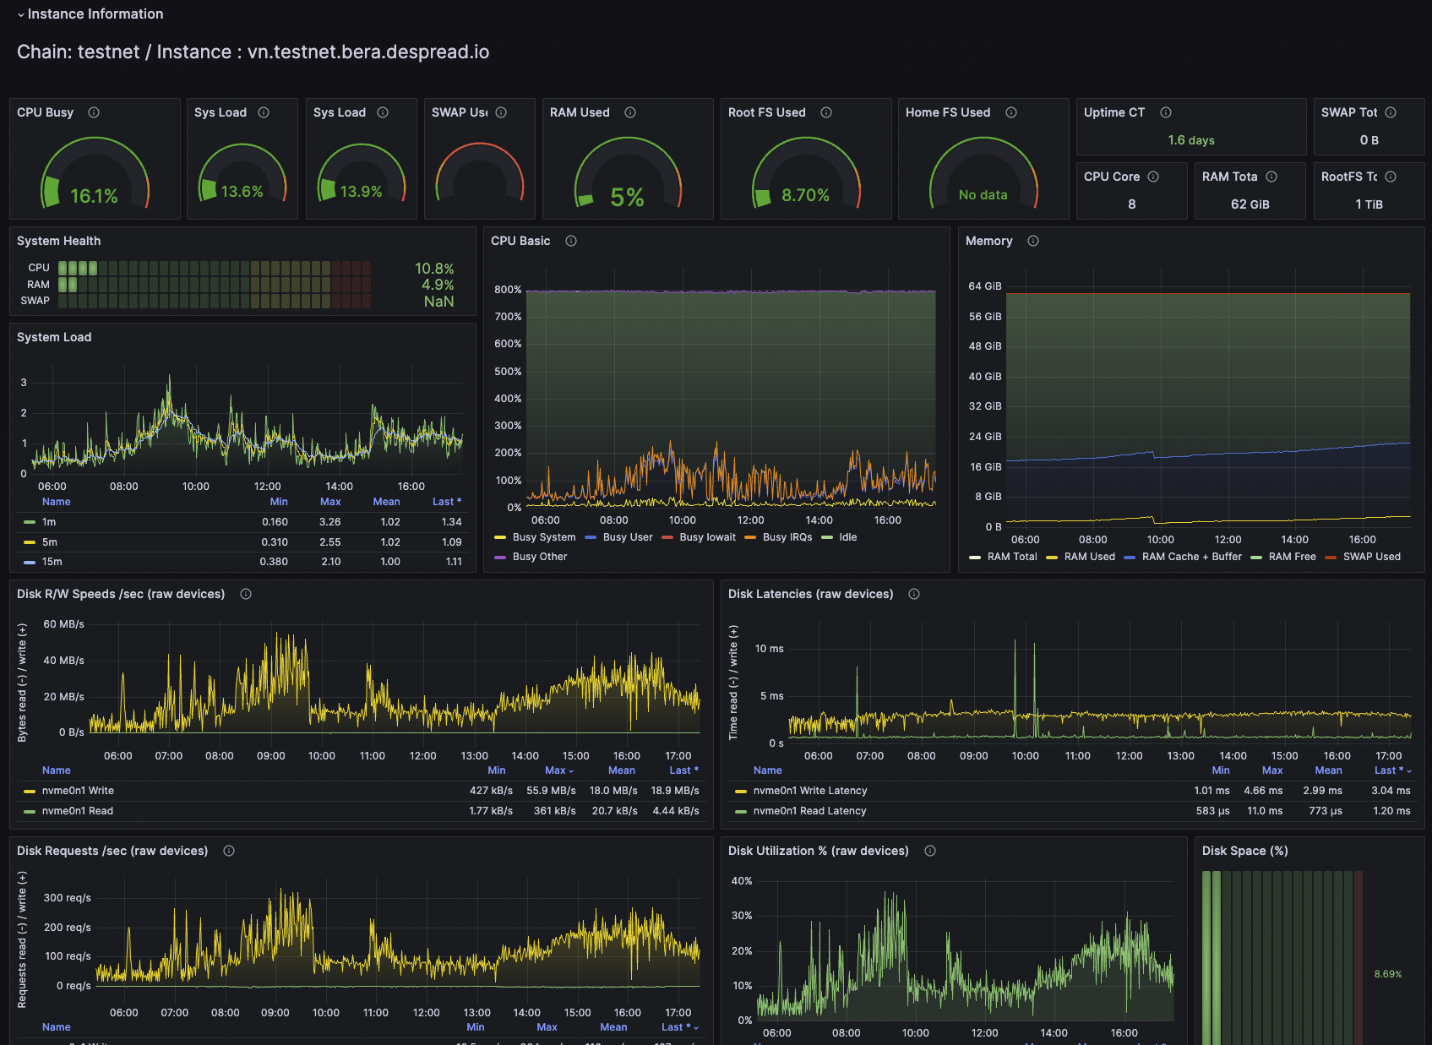This screenshot has width=1432, height=1045.
Task: Click the Uptime panel info icon
Action: tap(1166, 112)
